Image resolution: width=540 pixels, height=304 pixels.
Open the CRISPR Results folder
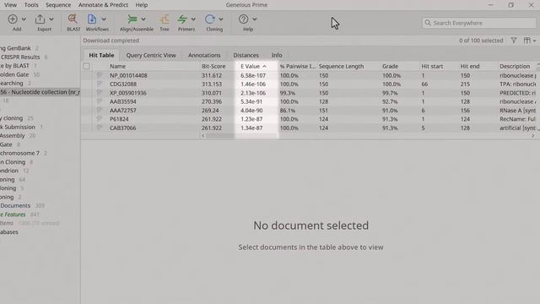coord(20,57)
